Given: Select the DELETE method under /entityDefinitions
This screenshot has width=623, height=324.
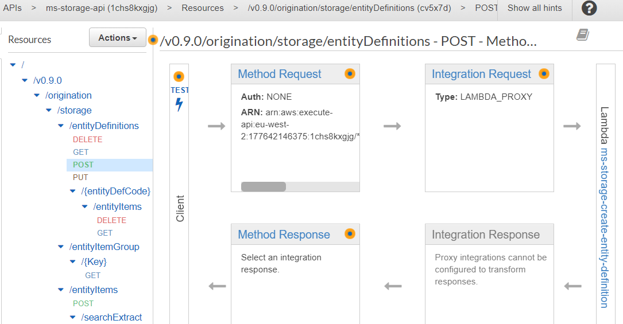Looking at the screenshot, I should (87, 139).
